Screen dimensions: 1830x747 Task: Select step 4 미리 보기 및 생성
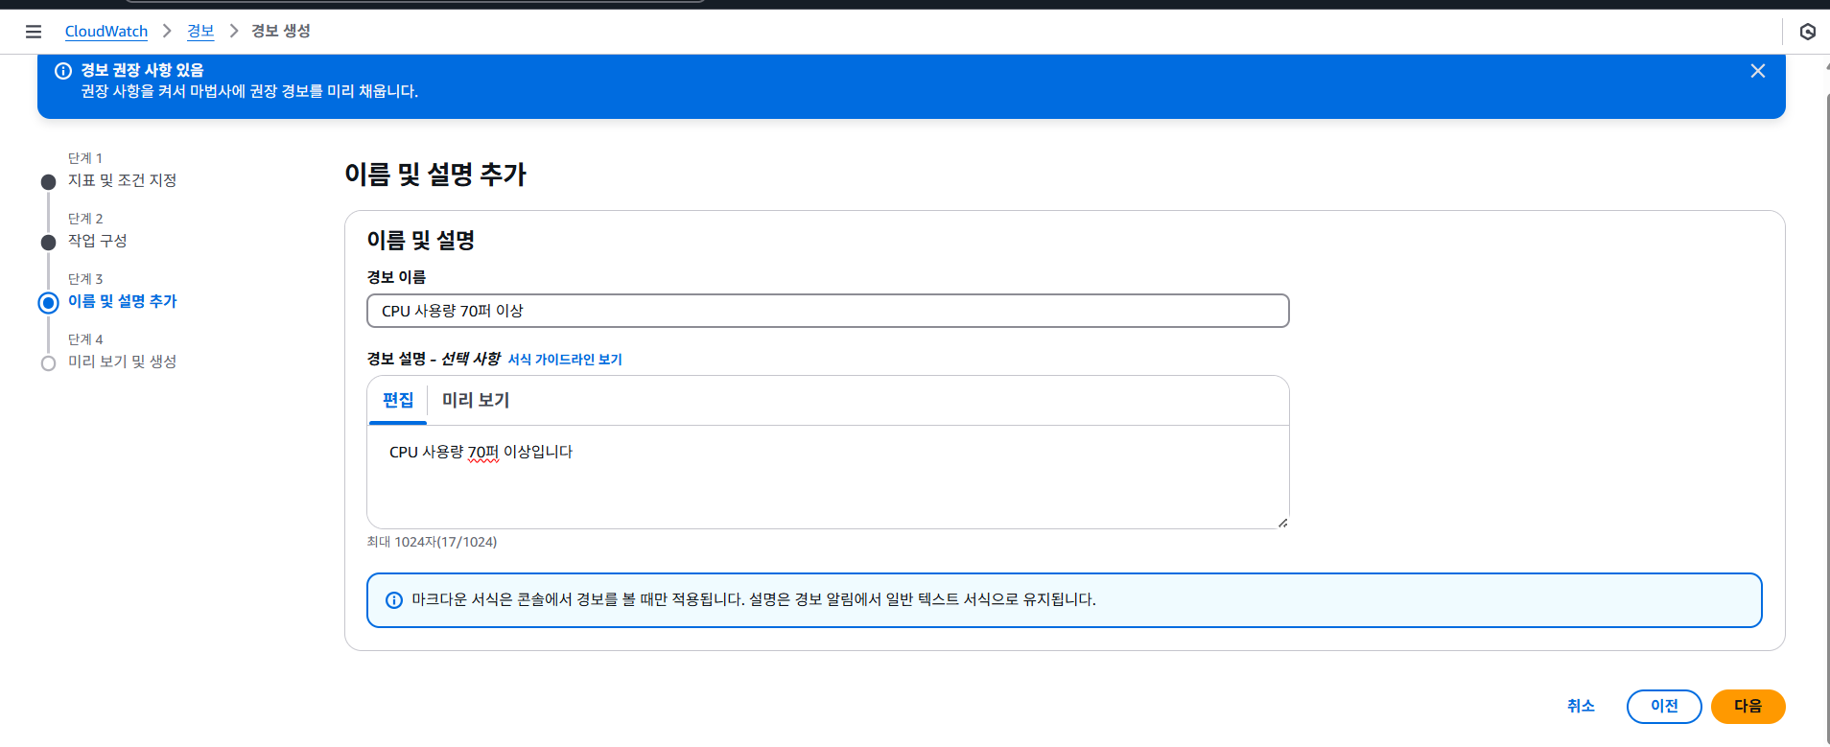pos(122,362)
